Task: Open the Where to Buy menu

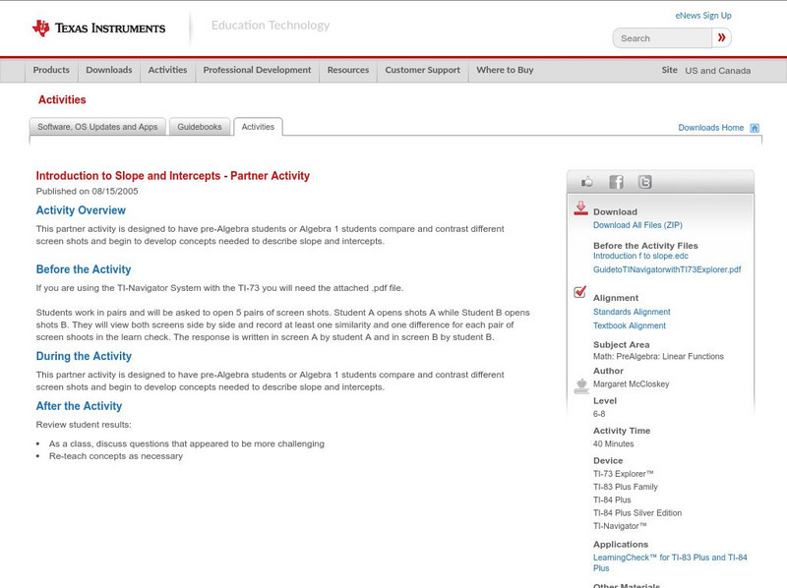Action: click(x=505, y=70)
